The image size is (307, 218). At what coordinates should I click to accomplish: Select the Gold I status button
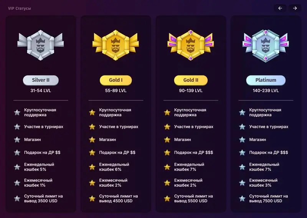coord(116,80)
